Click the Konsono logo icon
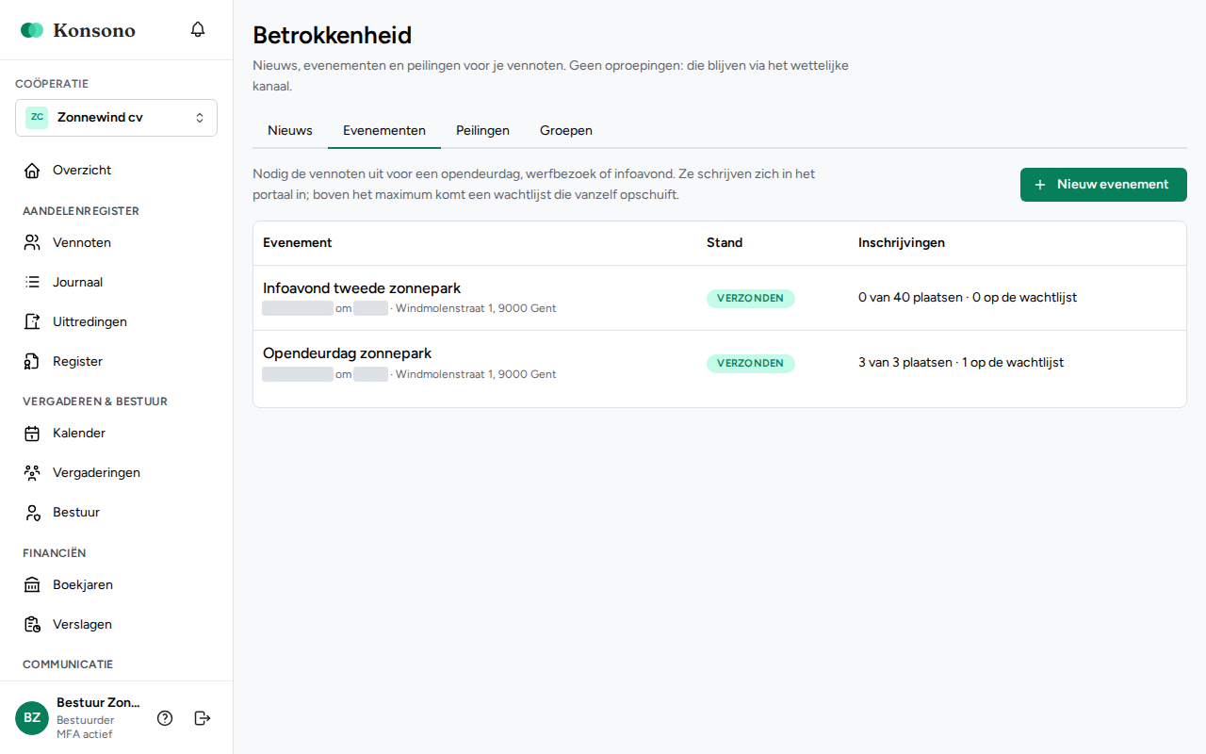The image size is (1206, 754). 32,30
